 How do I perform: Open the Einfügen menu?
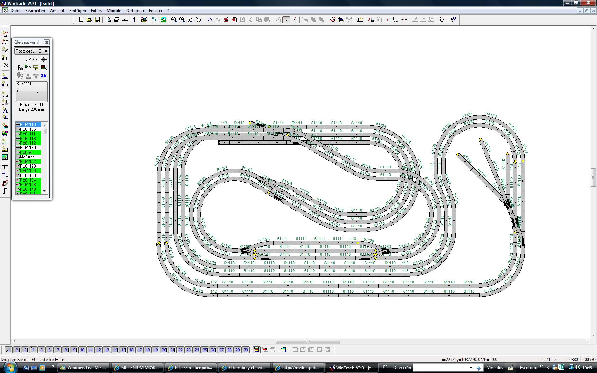point(77,11)
